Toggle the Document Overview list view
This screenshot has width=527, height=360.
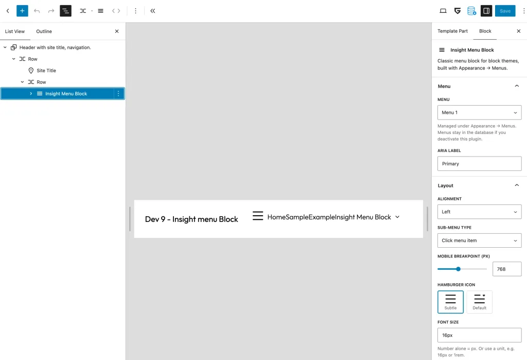(65, 11)
